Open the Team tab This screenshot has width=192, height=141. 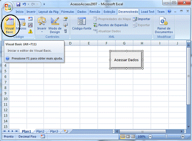click(161, 12)
